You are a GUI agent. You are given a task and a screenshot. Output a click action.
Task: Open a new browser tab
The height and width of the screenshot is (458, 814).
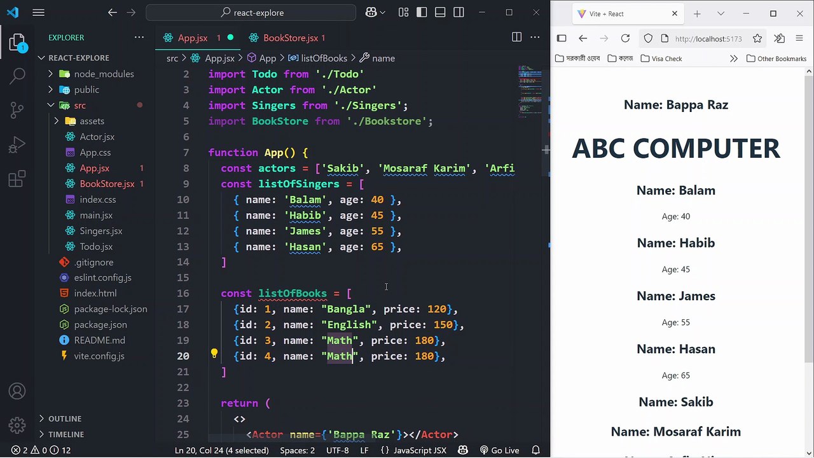[697, 13]
